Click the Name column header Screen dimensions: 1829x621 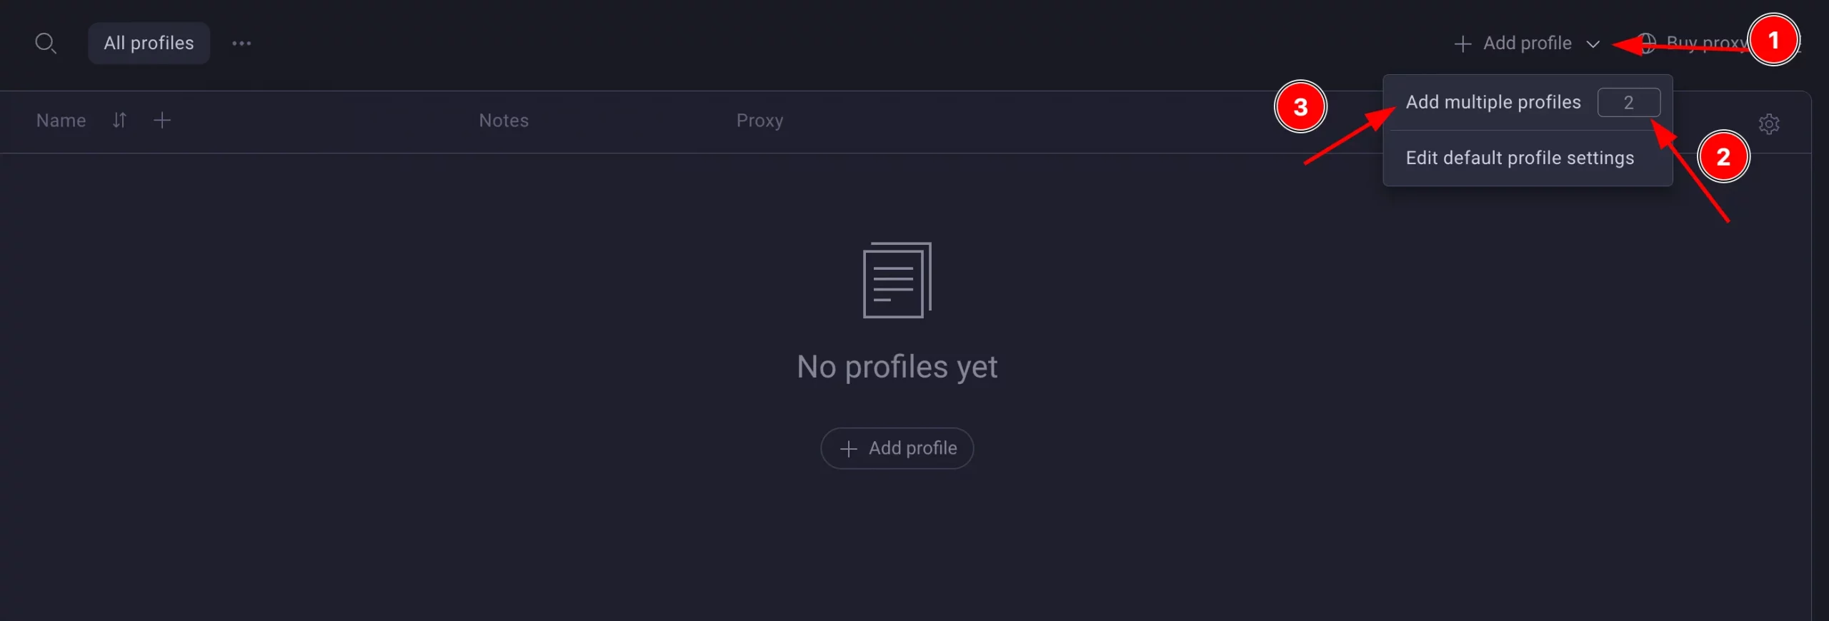tap(61, 121)
